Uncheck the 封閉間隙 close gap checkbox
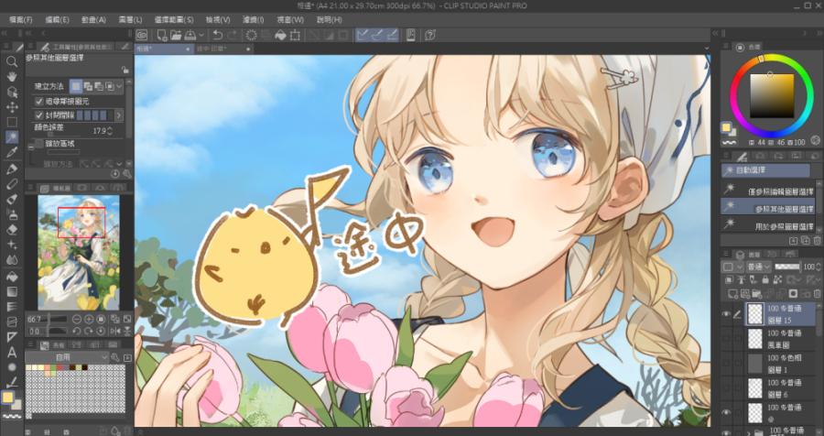This screenshot has width=824, height=436. pos(39,115)
